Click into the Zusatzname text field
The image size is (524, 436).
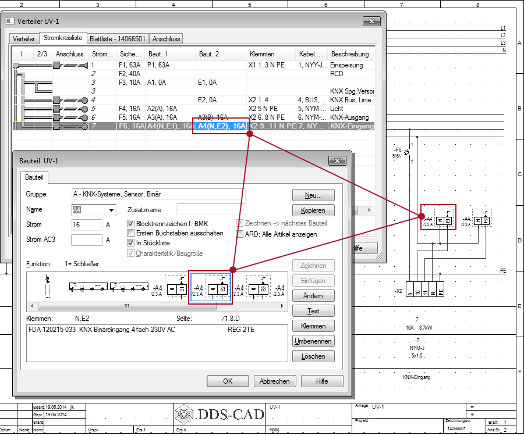211,209
